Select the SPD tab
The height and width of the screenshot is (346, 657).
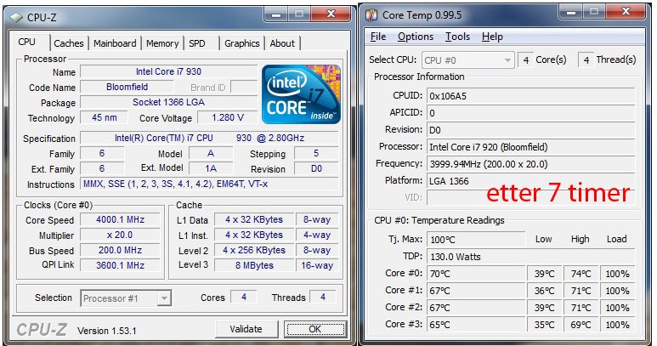coord(197,43)
